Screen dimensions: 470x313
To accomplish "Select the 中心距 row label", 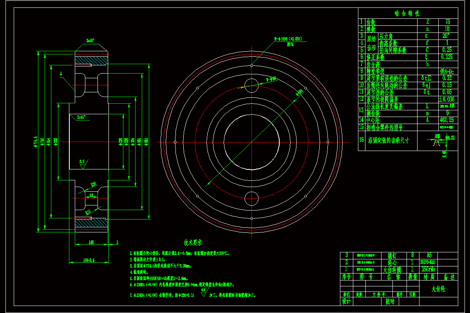I will click(373, 121).
